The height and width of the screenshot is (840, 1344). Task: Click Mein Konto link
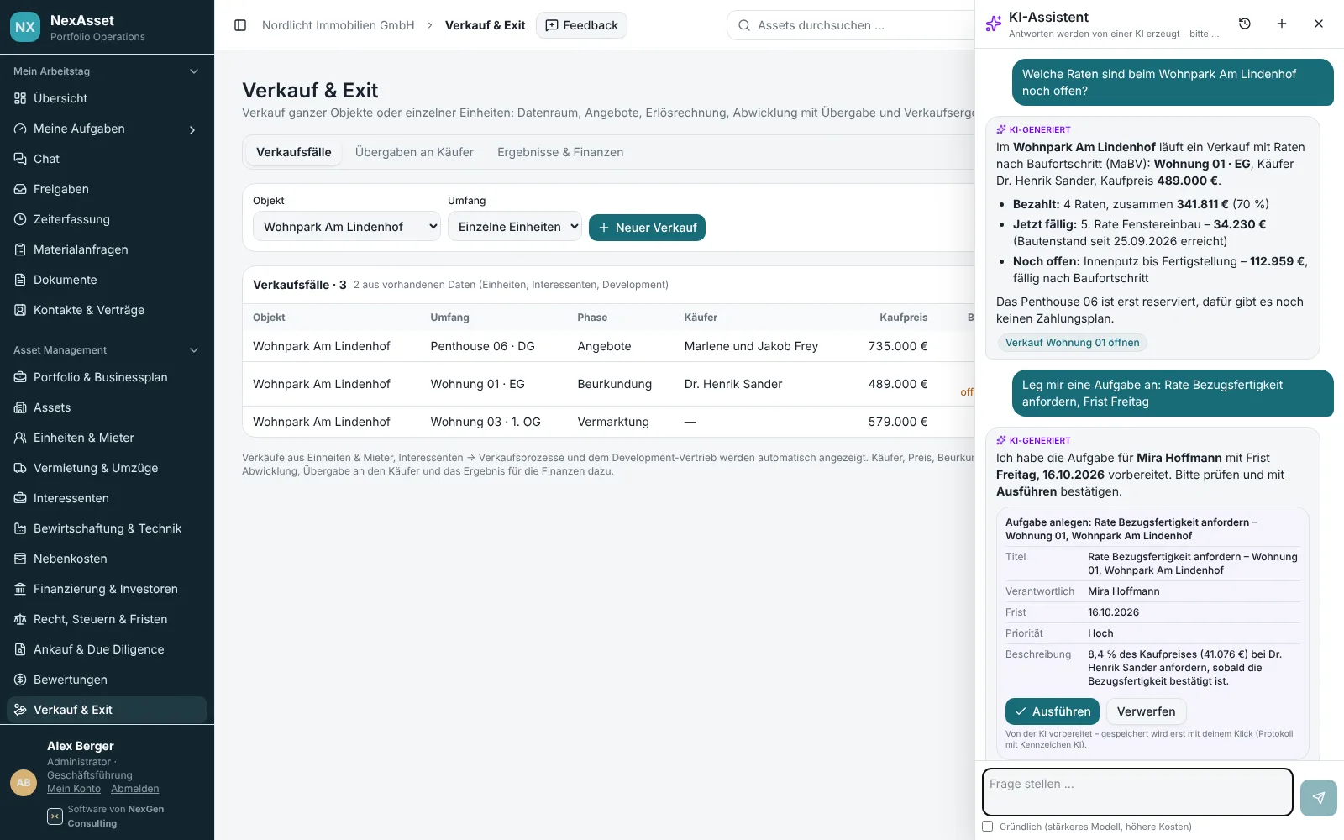[74, 789]
